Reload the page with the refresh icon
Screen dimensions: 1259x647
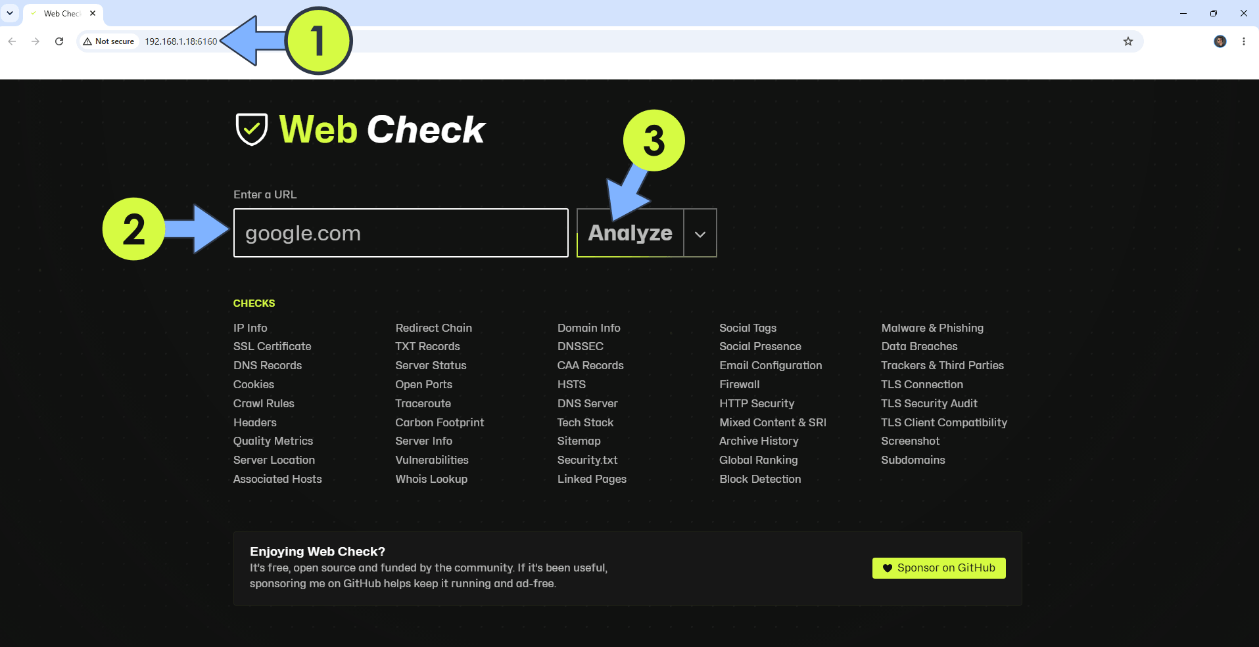tap(59, 41)
